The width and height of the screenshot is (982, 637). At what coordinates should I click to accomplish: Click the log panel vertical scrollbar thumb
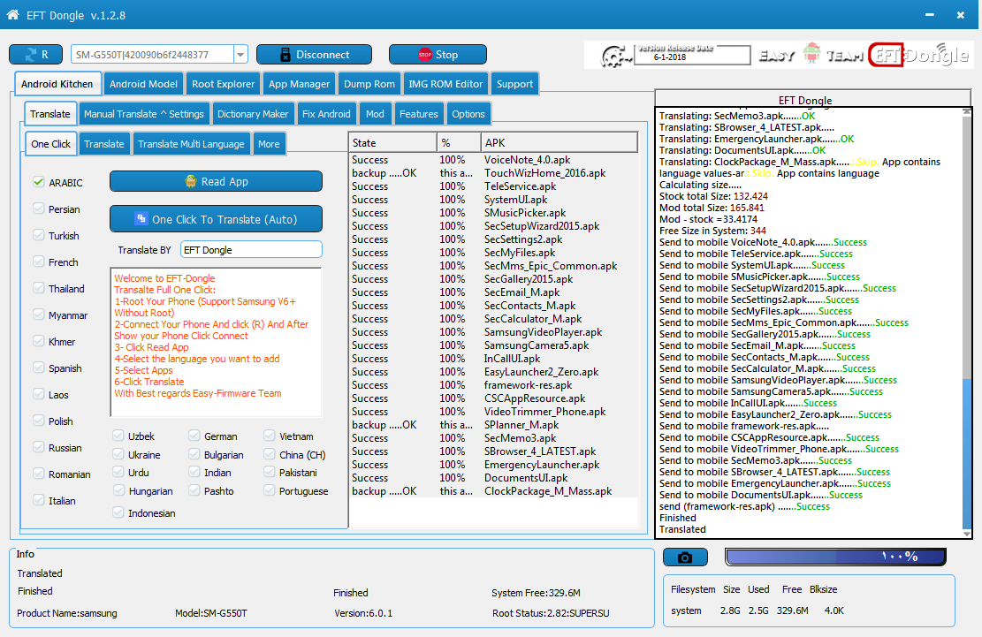point(967,452)
